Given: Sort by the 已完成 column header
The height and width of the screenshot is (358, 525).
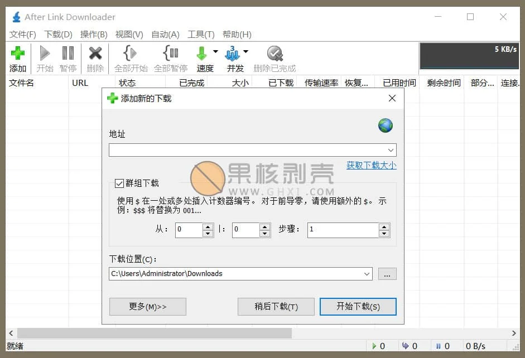Looking at the screenshot, I should (186, 83).
